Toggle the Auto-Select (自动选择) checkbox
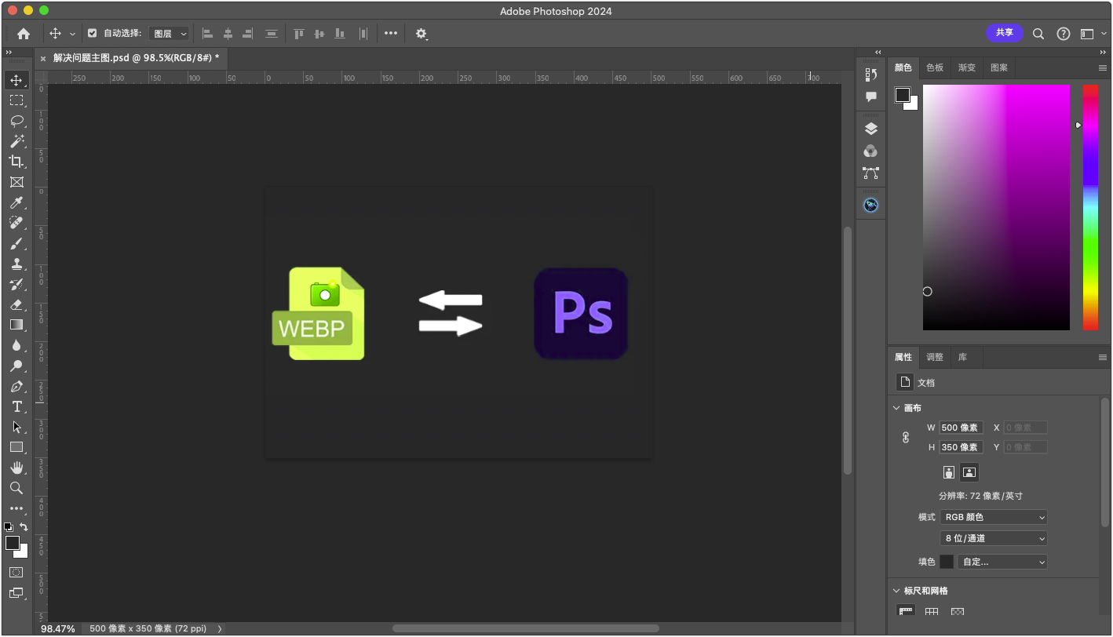Screen dimensions: 1113x637 [92, 34]
